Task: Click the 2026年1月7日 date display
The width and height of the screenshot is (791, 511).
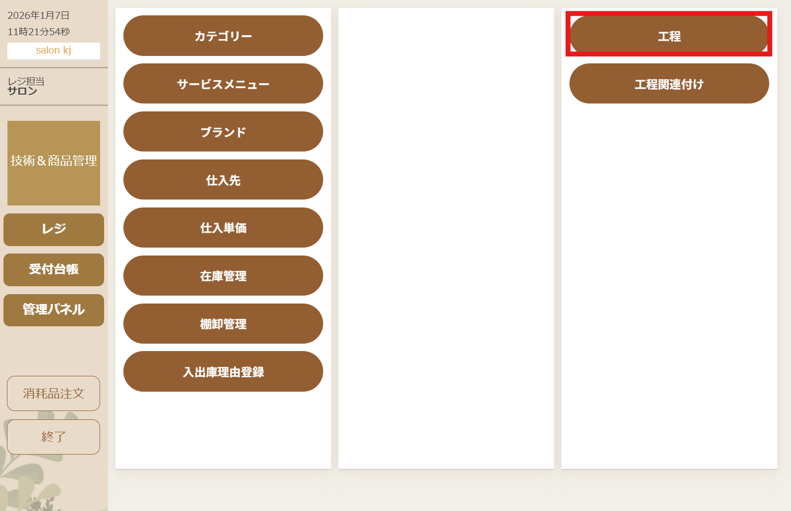Action: tap(39, 15)
